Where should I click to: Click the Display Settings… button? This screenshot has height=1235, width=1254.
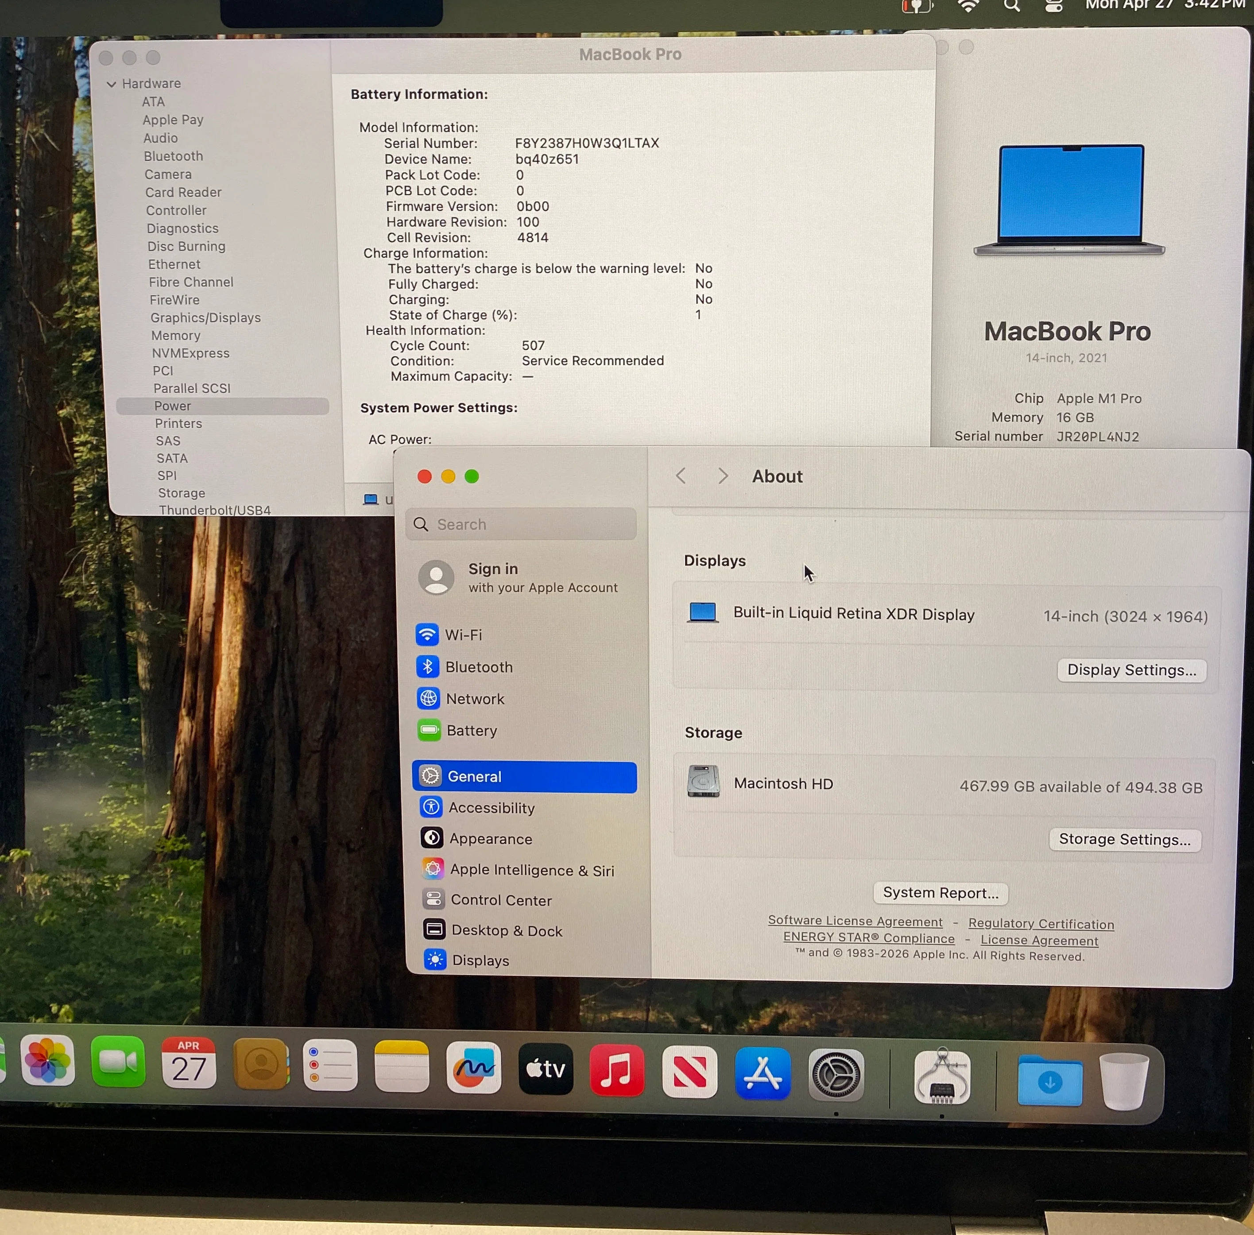pyautogui.click(x=1131, y=670)
